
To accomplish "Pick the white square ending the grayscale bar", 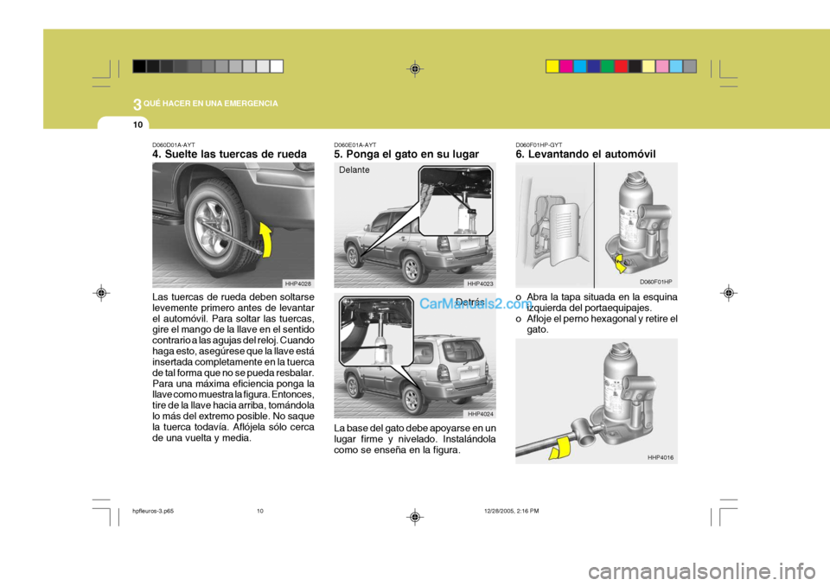I will [277, 67].
